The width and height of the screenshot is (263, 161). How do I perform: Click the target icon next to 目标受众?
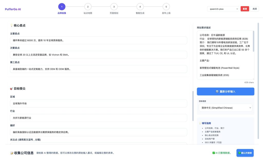pyautogui.click(x=11, y=88)
